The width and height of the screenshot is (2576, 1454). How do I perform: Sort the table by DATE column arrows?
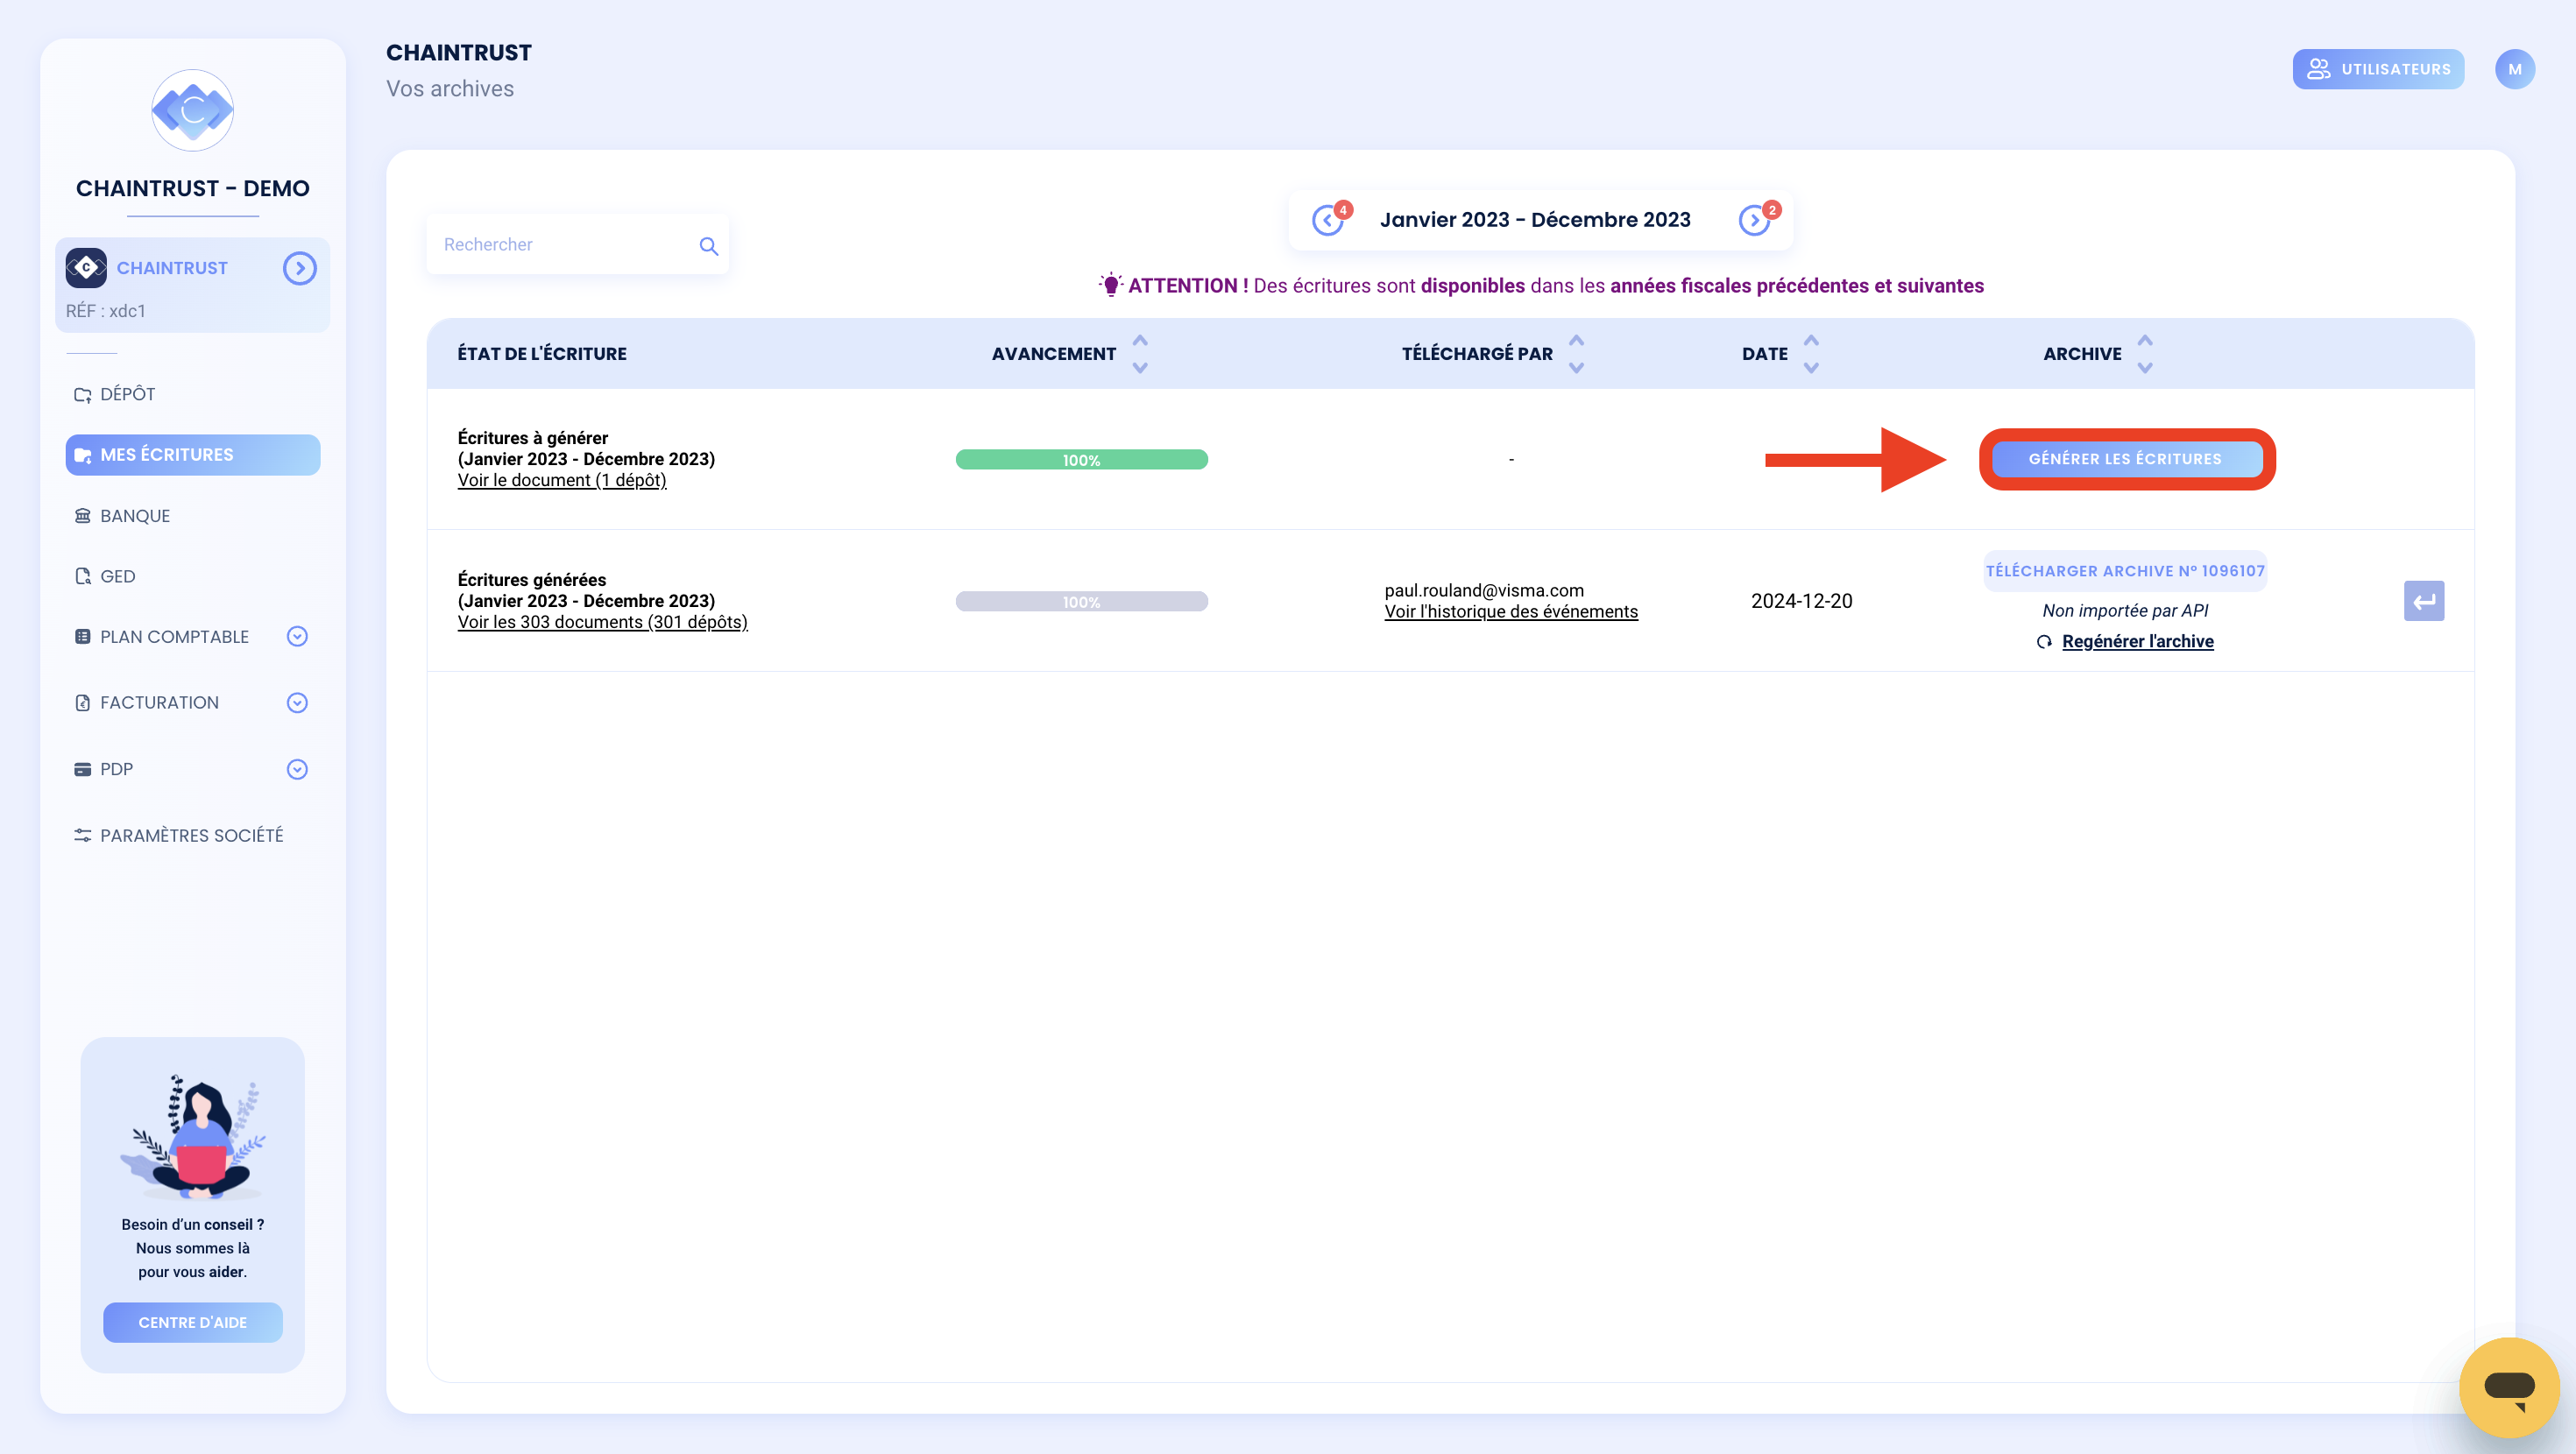(1811, 354)
